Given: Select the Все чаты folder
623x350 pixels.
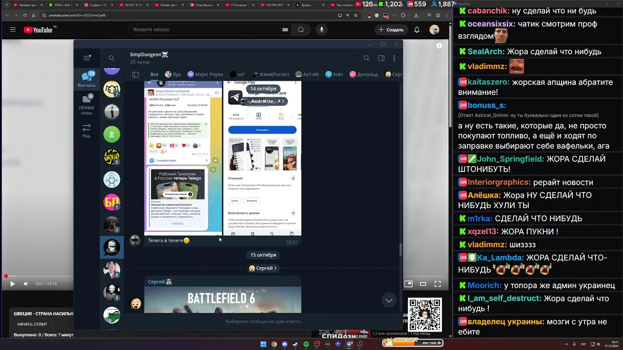Looking at the screenshot, I should point(87,79).
